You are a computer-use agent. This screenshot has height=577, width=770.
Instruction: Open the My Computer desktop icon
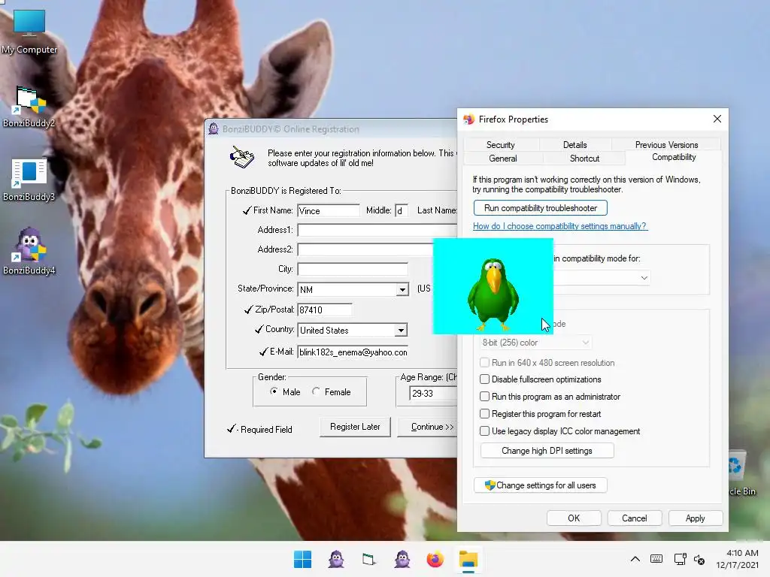(29, 32)
